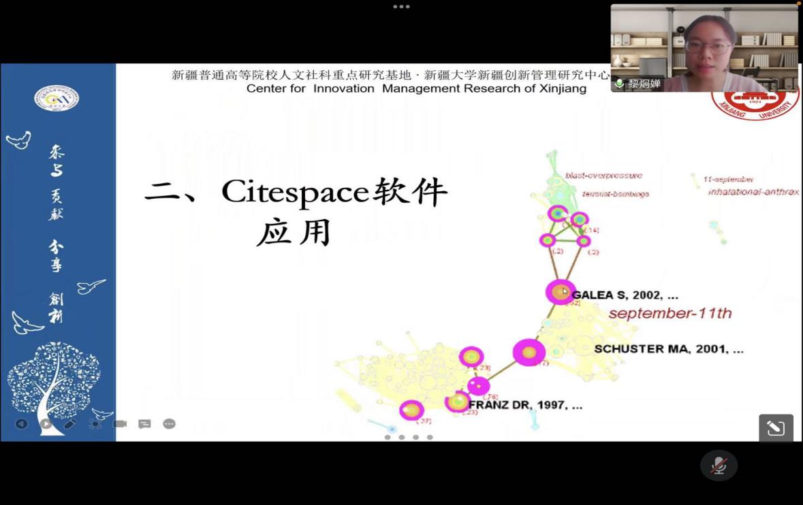Select the first page indicator dot
Screen dimensions: 803x505
(388, 437)
